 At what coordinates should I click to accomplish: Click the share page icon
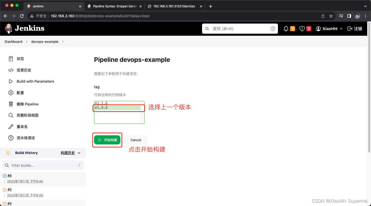pyautogui.click(x=323, y=16)
